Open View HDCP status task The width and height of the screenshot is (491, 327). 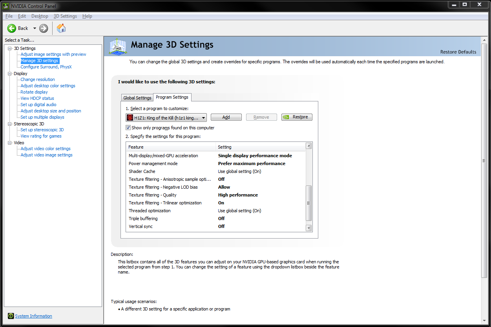(37, 98)
